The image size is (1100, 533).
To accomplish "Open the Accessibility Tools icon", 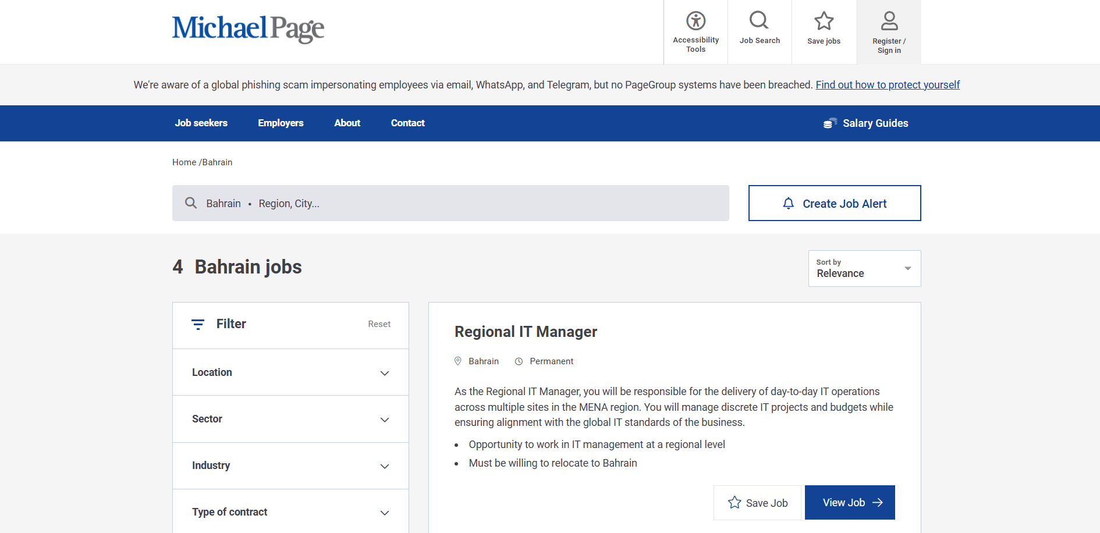I will point(696,21).
